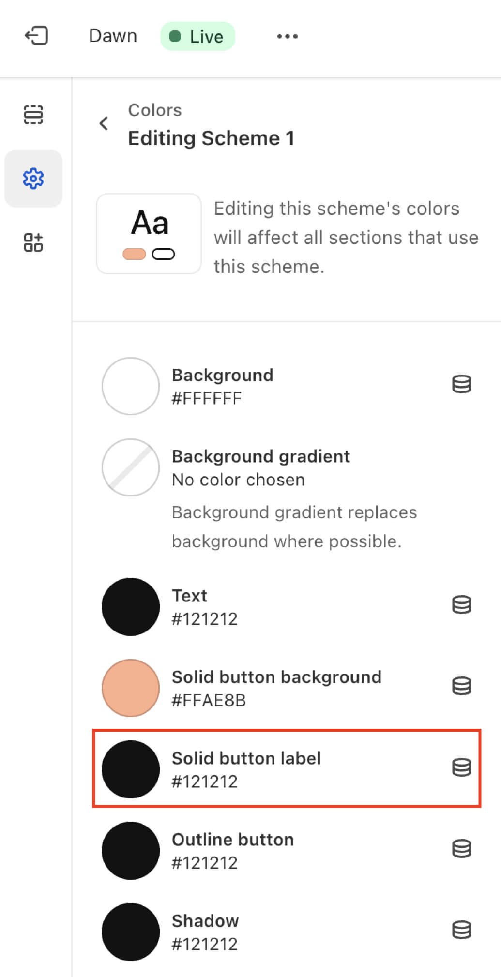Click dynamic source icon for Solid button label
The width and height of the screenshot is (501, 977).
click(461, 767)
